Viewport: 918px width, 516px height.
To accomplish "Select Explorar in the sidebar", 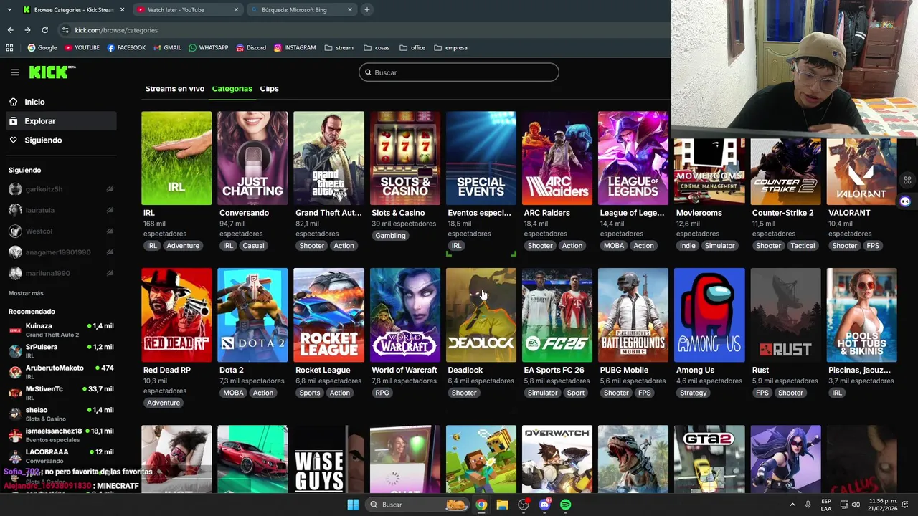I will click(62, 121).
